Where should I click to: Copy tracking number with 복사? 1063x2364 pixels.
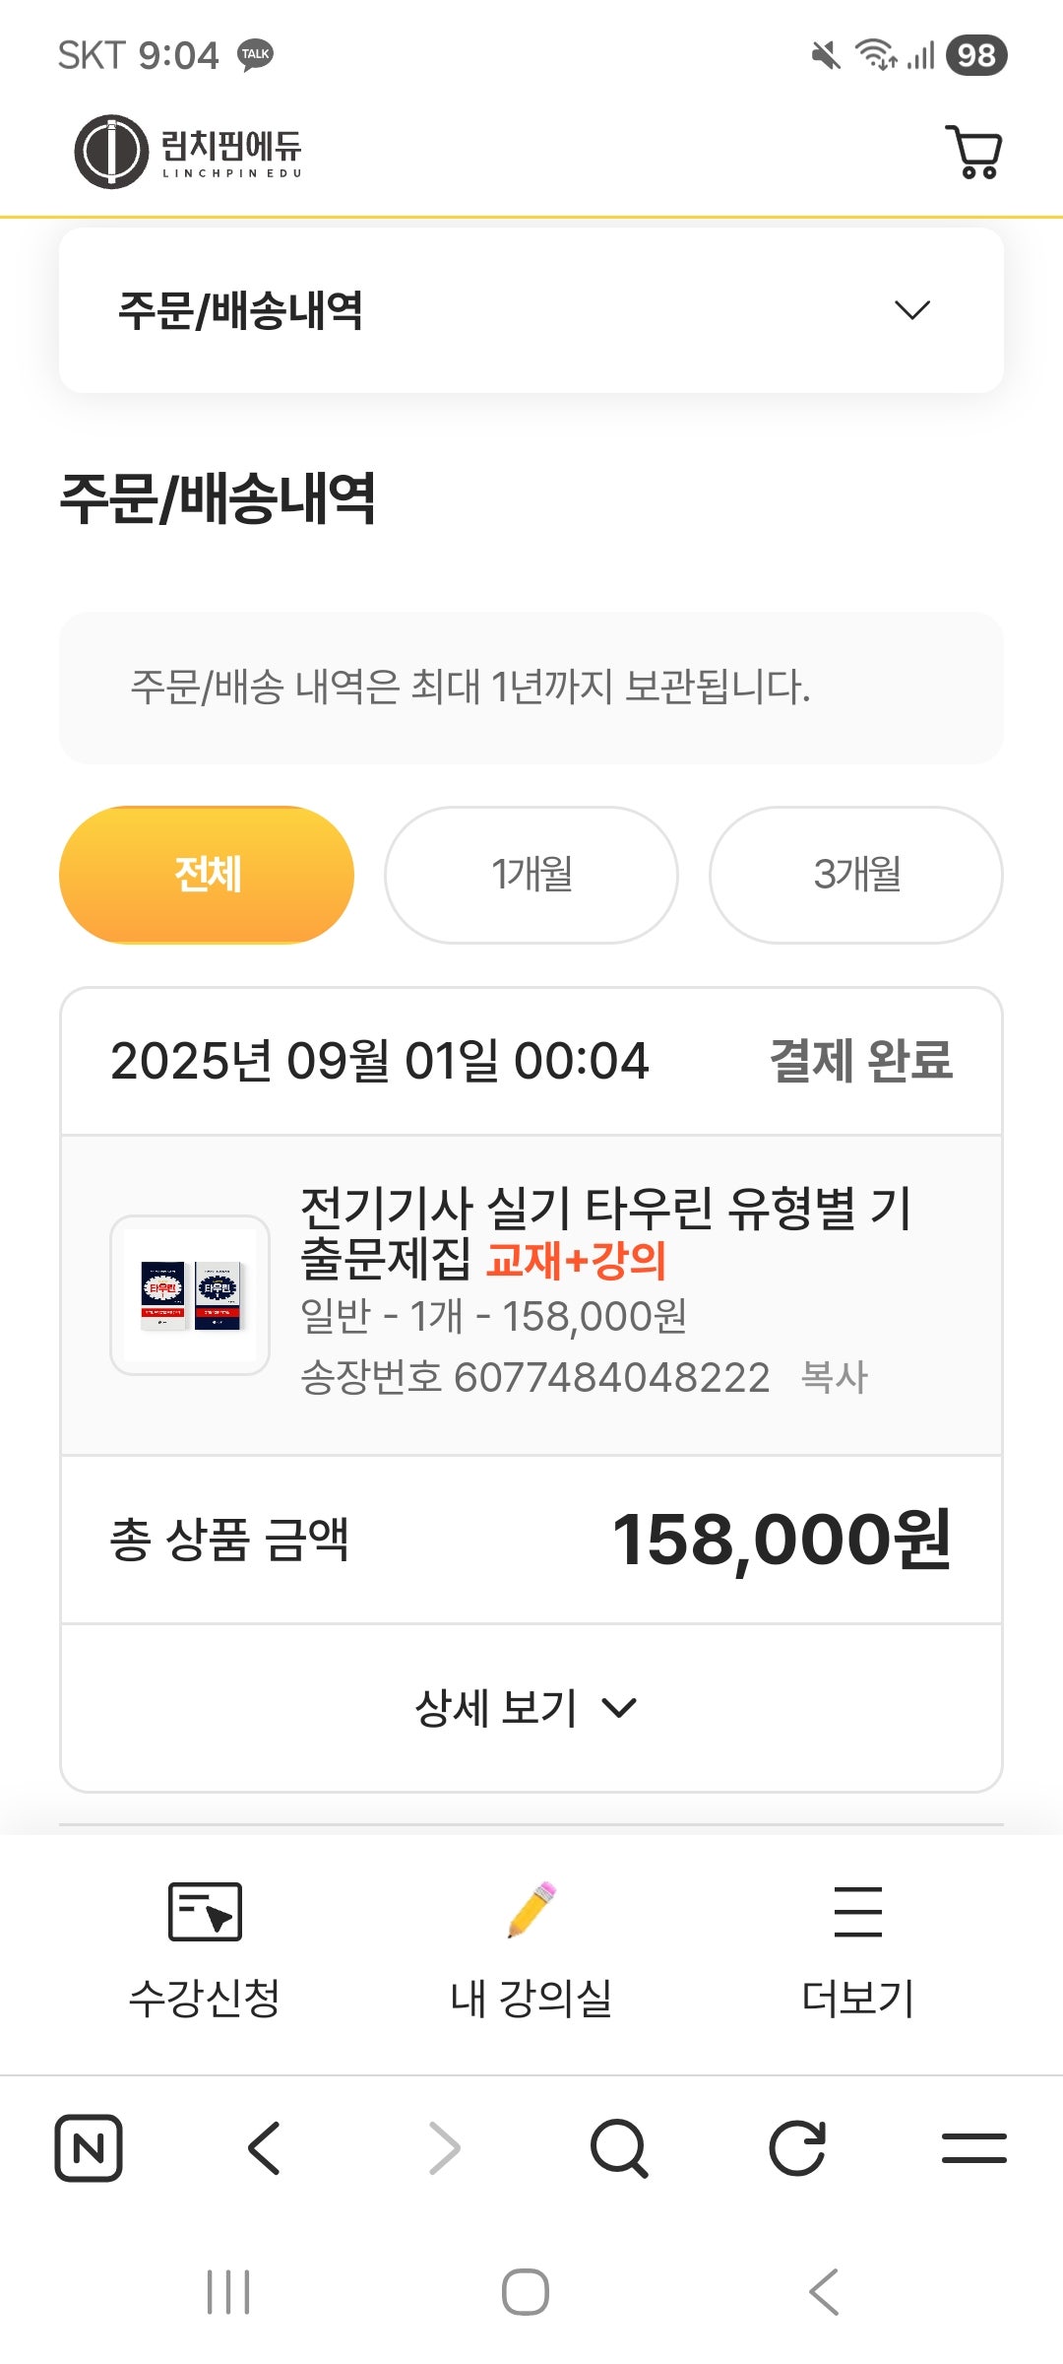[x=835, y=1377]
